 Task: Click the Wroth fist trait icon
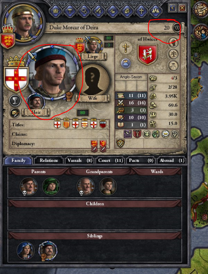[x=175, y=134]
